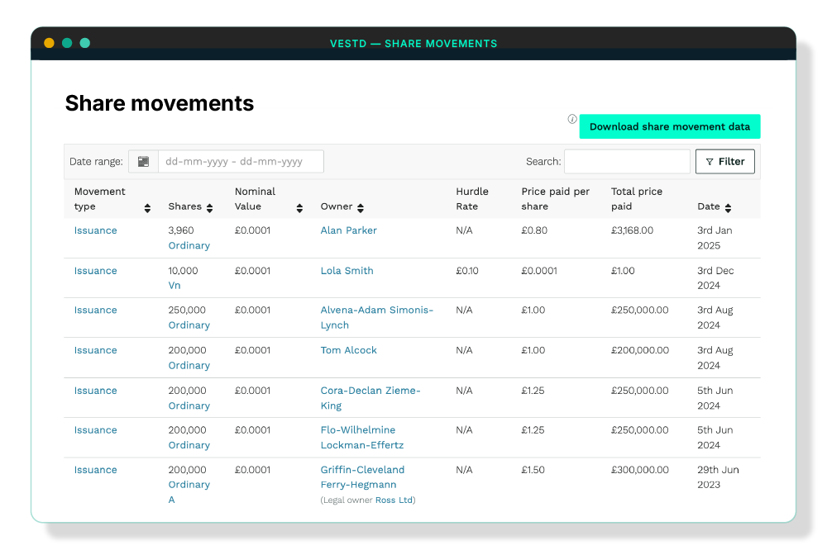Open Cora-Declan Zieme-King owner link
Viewport: 827px width, 550px height.
(370, 398)
